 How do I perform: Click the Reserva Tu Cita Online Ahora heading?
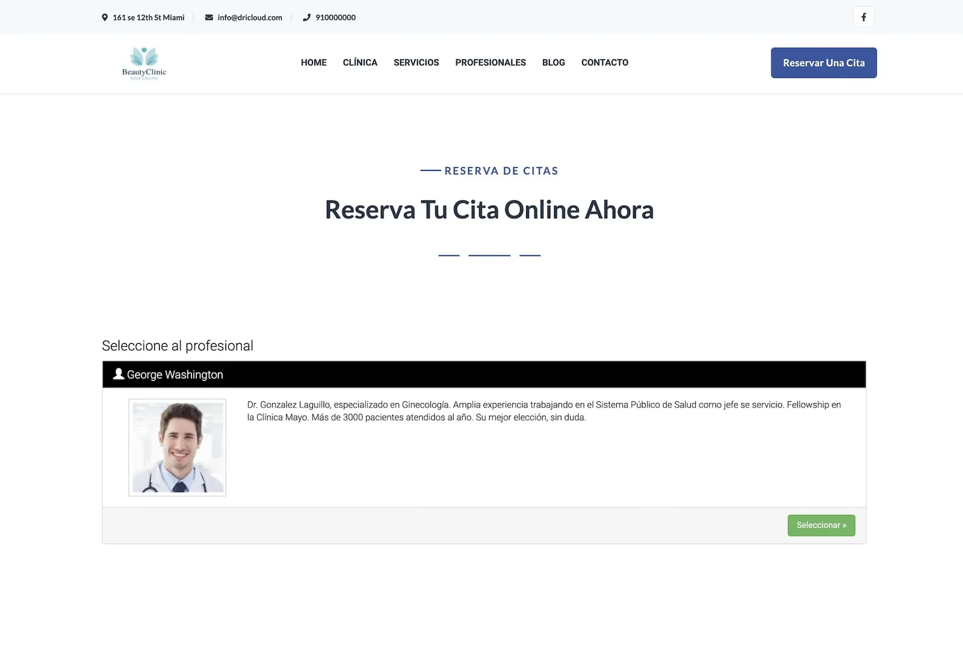click(x=489, y=210)
